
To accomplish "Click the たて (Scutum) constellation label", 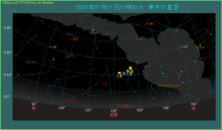I will (139, 39).
